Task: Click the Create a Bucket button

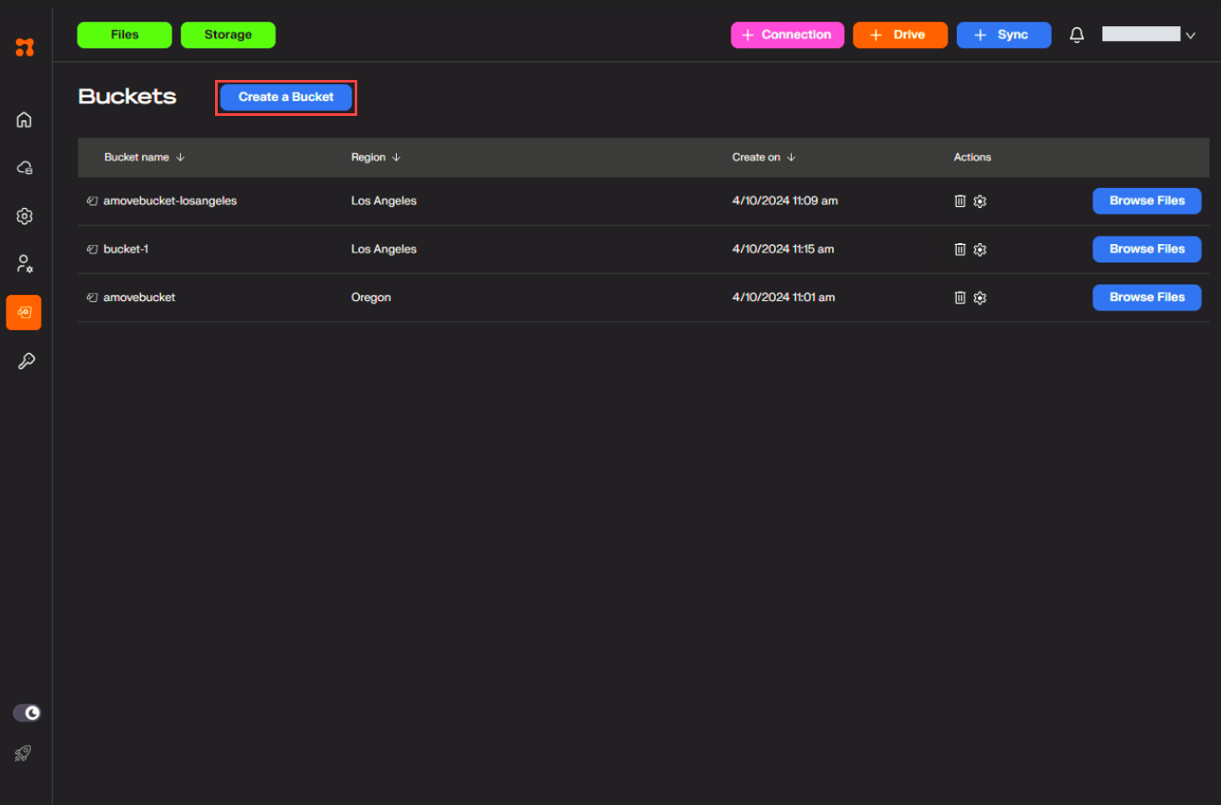Action: (285, 97)
